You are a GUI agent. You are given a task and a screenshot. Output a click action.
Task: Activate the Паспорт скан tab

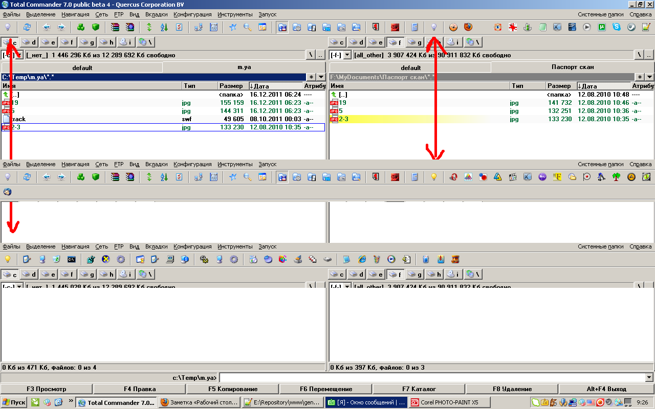(572, 67)
